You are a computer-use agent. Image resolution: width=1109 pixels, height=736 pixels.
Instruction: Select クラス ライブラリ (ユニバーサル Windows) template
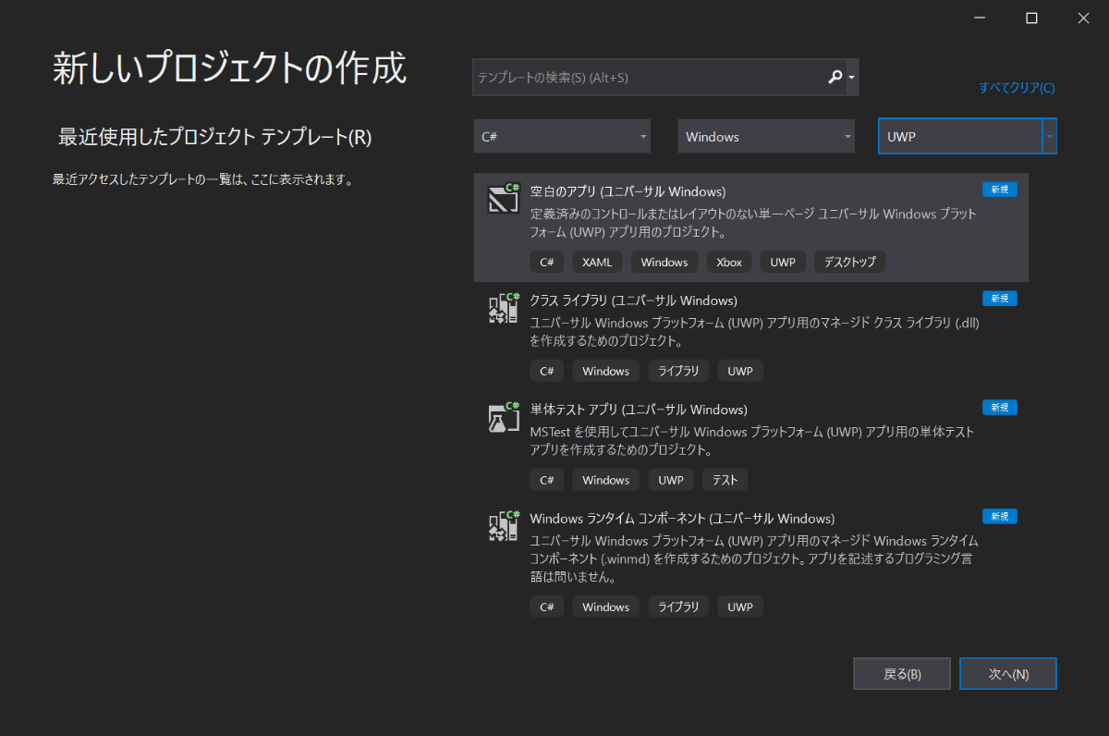[750, 337]
